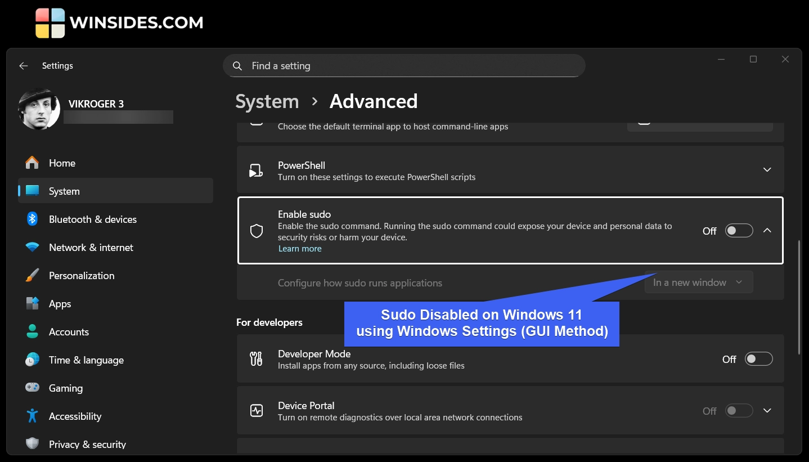This screenshot has height=462, width=809.
Task: Click the 'Developer Mode' title text
Action: (314, 354)
